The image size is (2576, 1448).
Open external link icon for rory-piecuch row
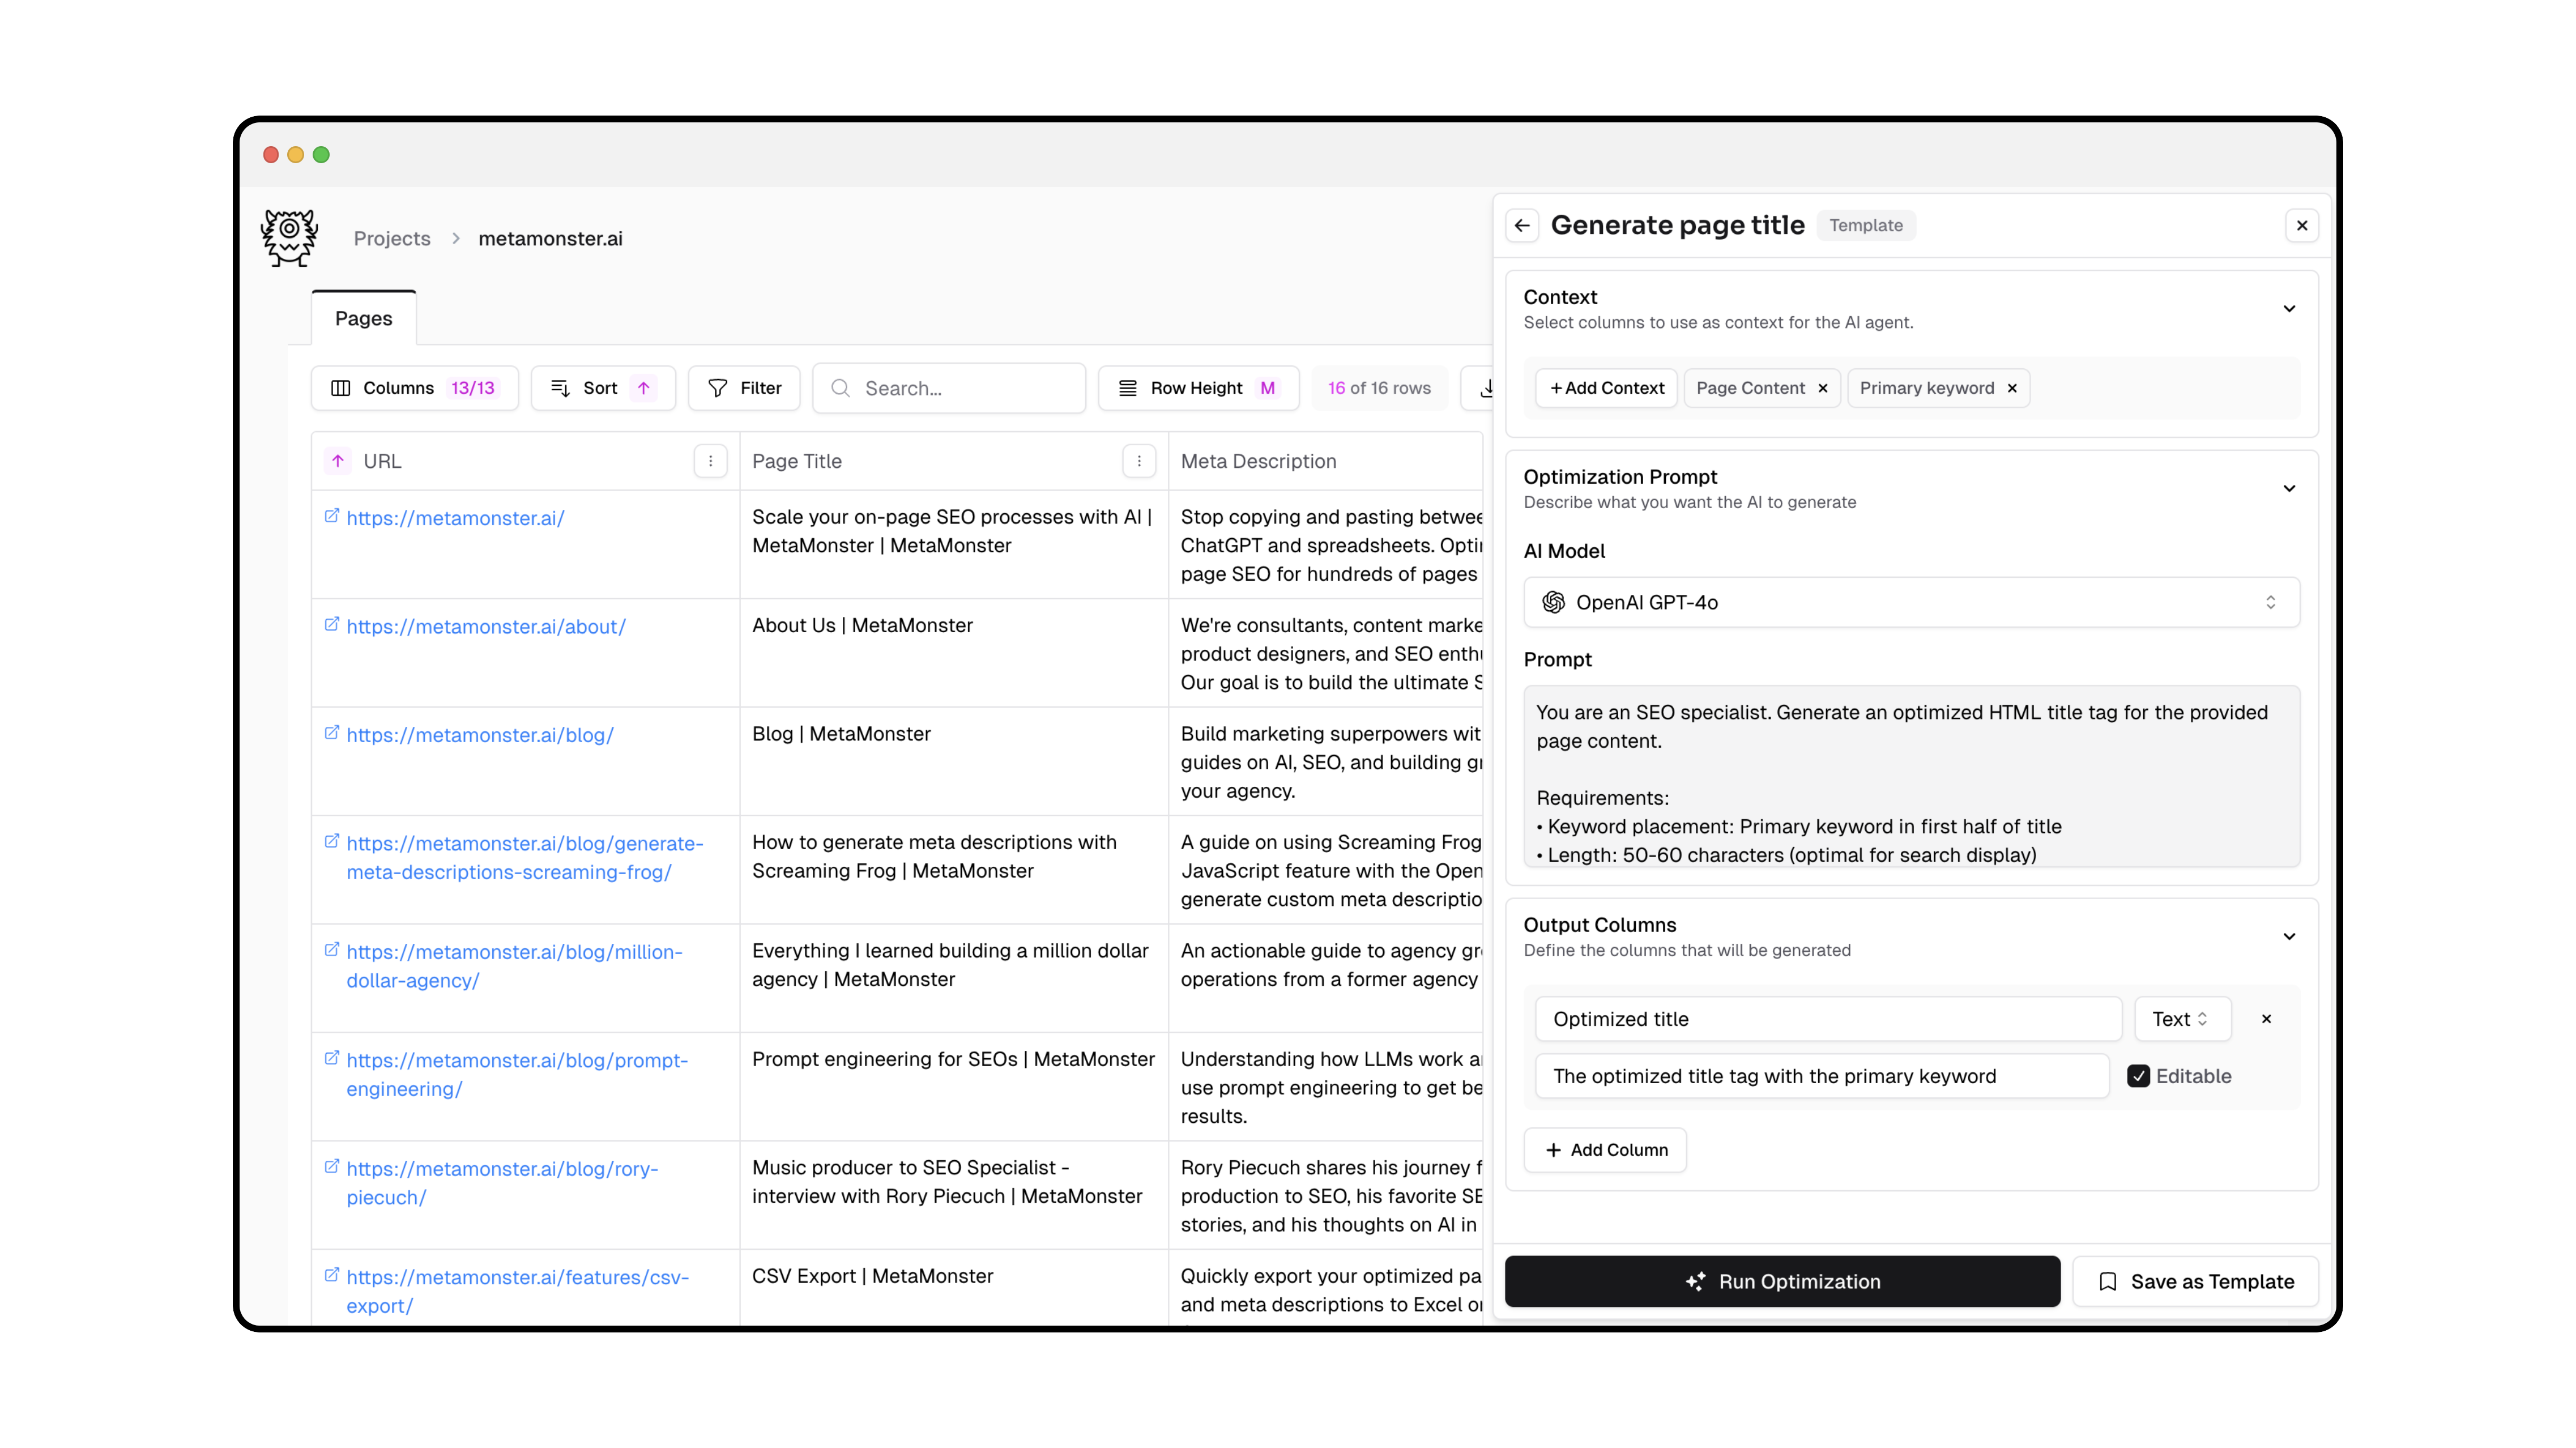coord(332,1167)
